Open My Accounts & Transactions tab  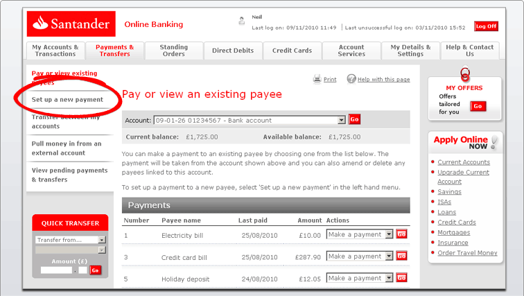click(x=55, y=51)
